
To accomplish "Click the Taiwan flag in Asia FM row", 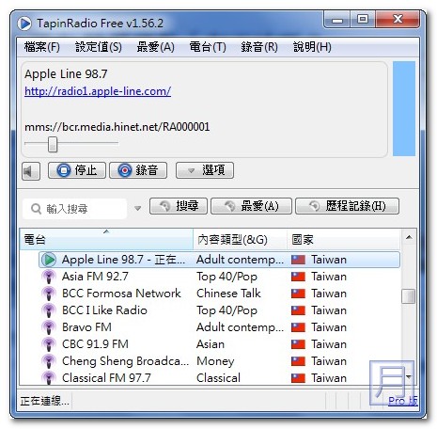I will click(298, 277).
